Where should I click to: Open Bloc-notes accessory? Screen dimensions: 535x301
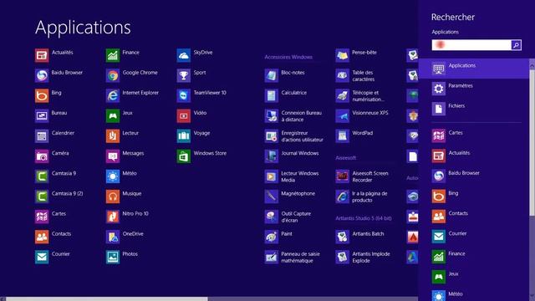tap(272, 76)
